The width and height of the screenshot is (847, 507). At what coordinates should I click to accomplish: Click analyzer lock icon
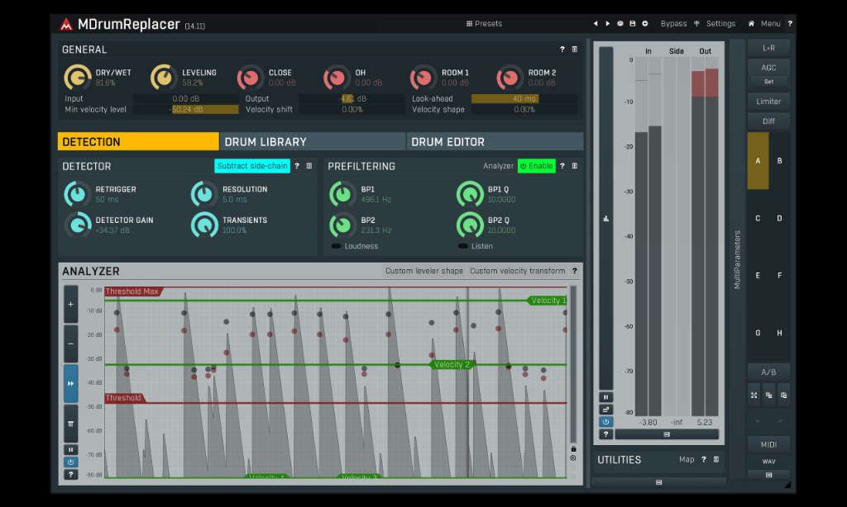pos(573,448)
